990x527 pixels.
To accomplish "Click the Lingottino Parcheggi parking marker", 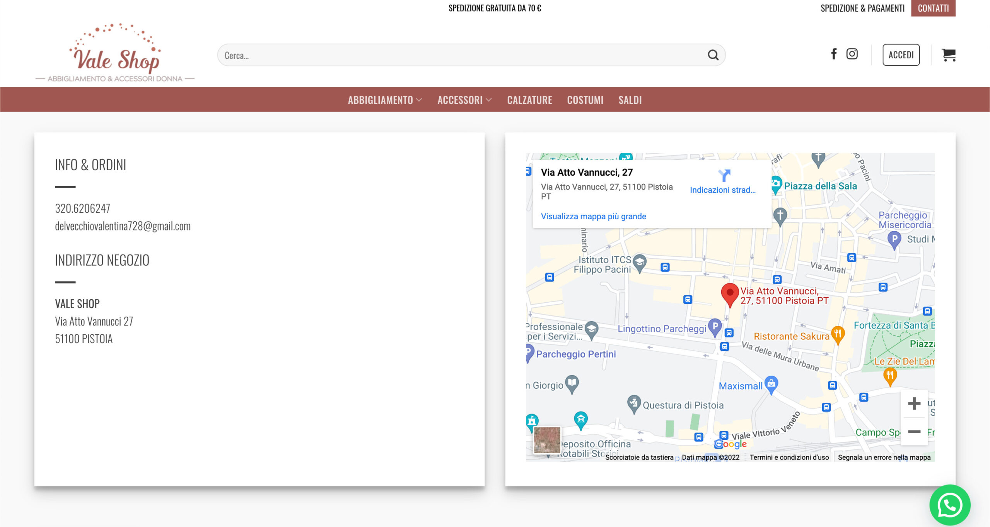I will [x=715, y=327].
